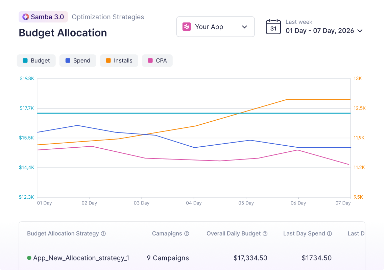Click info icon beside Last Day Spend
384x270 pixels.
pos(330,234)
